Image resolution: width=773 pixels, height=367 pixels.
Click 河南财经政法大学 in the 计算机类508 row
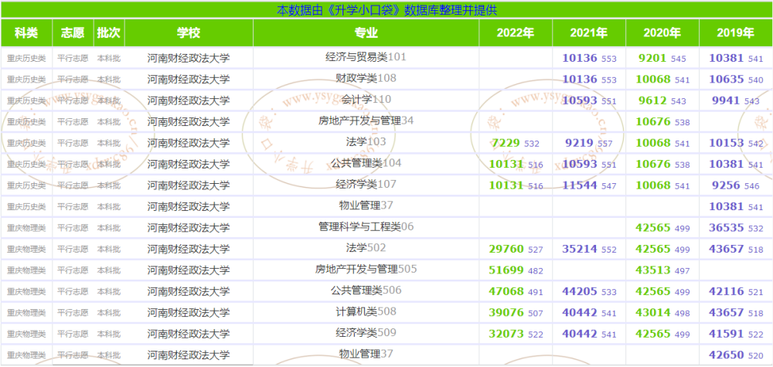(189, 312)
